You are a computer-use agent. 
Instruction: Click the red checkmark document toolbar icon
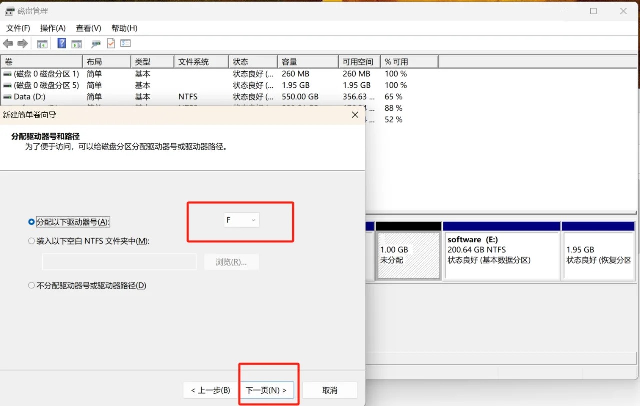(x=111, y=44)
